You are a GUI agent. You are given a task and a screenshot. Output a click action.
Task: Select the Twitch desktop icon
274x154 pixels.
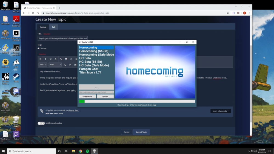(x=16, y=135)
